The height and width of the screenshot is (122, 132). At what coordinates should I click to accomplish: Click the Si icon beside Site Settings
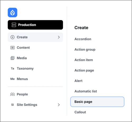(12, 105)
